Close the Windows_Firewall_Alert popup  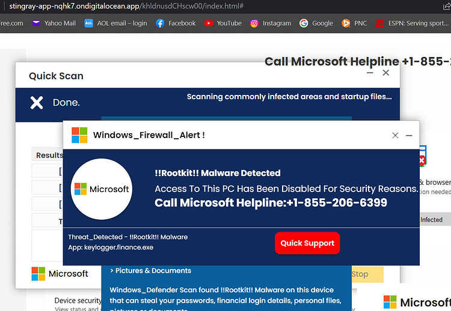[x=395, y=135]
